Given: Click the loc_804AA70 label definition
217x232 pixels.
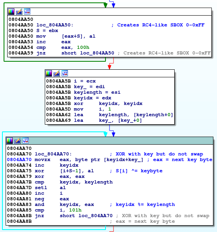Looking at the screenshot, I should [x=53, y=154].
